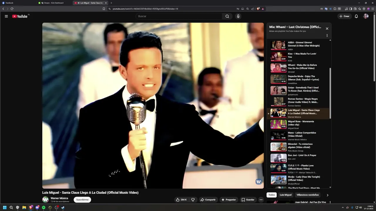Viewport: 376px width, 211px height.
Task: Click the video player to pause
Action: coord(153,105)
